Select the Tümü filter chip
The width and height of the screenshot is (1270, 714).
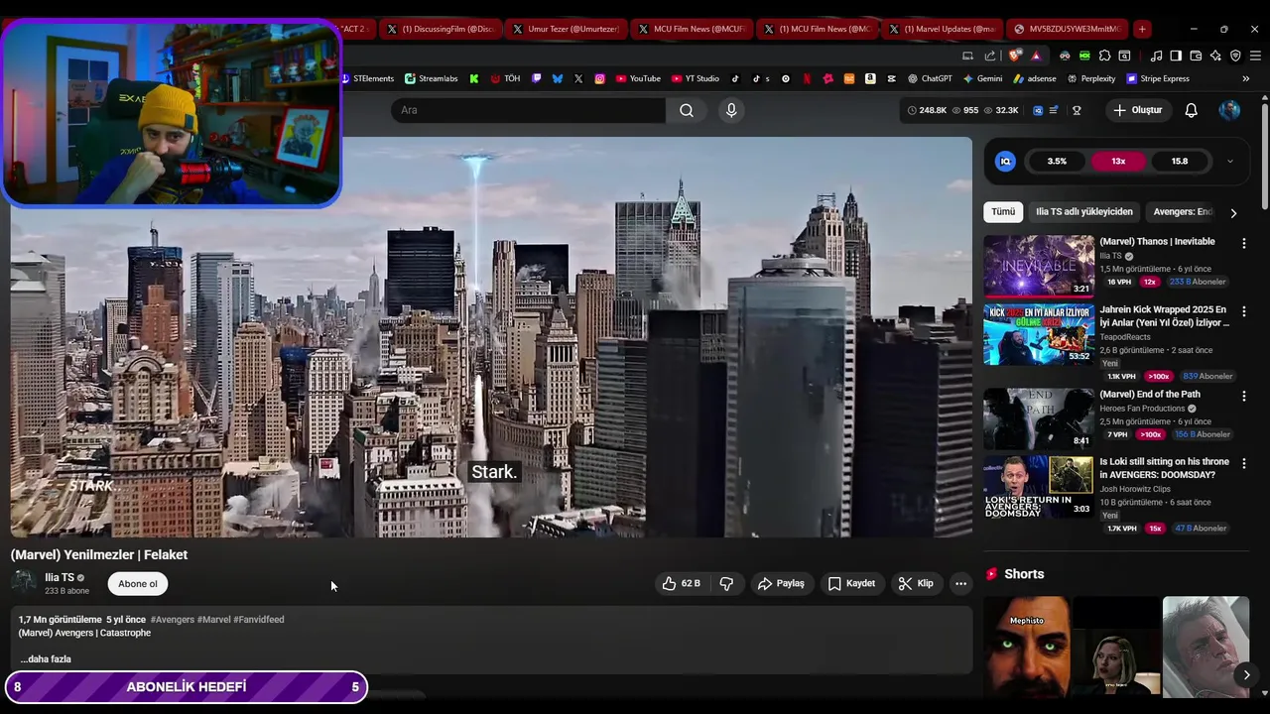pos(1003,211)
